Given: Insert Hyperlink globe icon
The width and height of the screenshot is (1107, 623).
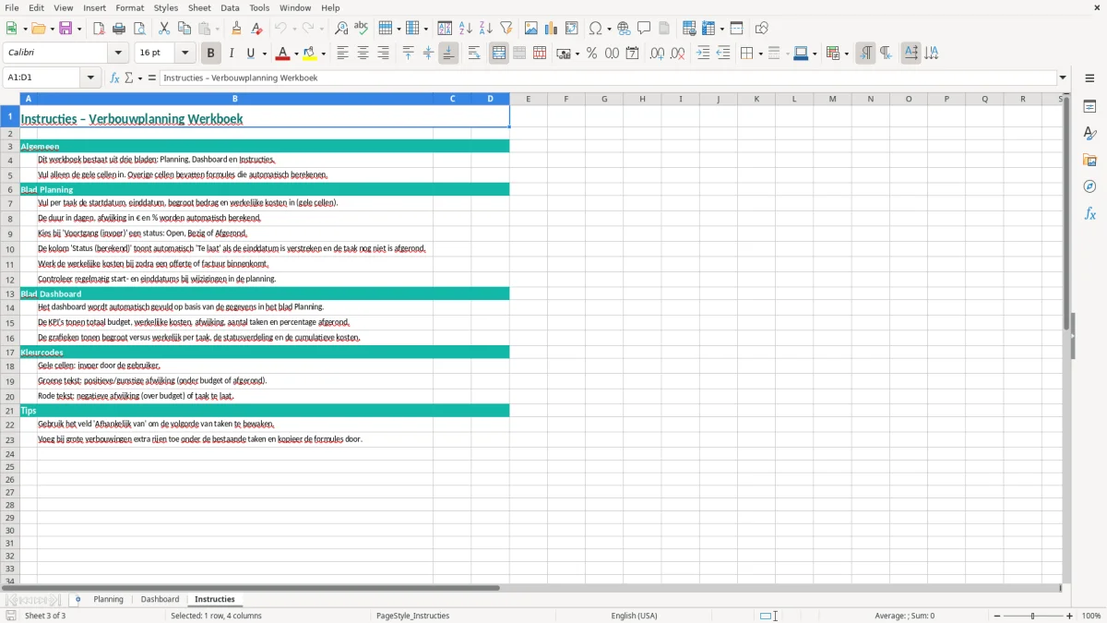Looking at the screenshot, I should click(624, 29).
